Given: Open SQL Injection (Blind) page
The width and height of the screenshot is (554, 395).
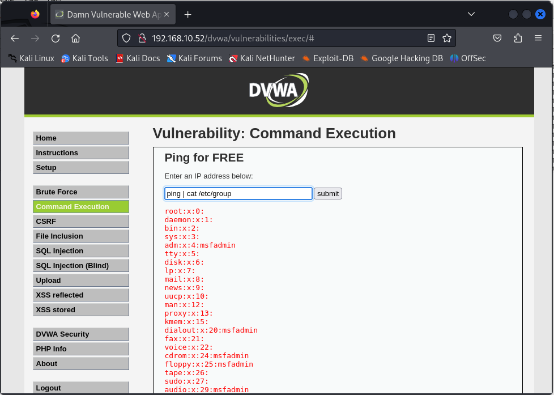Looking at the screenshot, I should [x=81, y=266].
